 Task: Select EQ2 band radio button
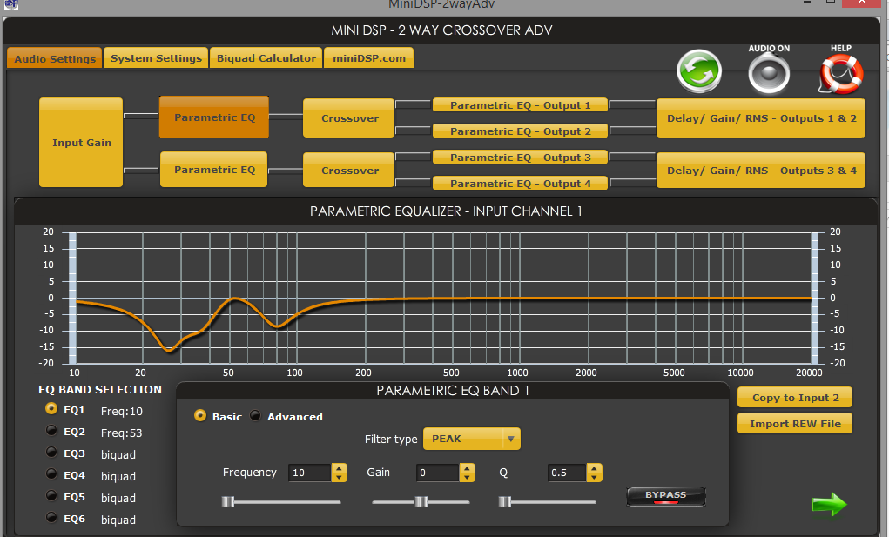51,431
